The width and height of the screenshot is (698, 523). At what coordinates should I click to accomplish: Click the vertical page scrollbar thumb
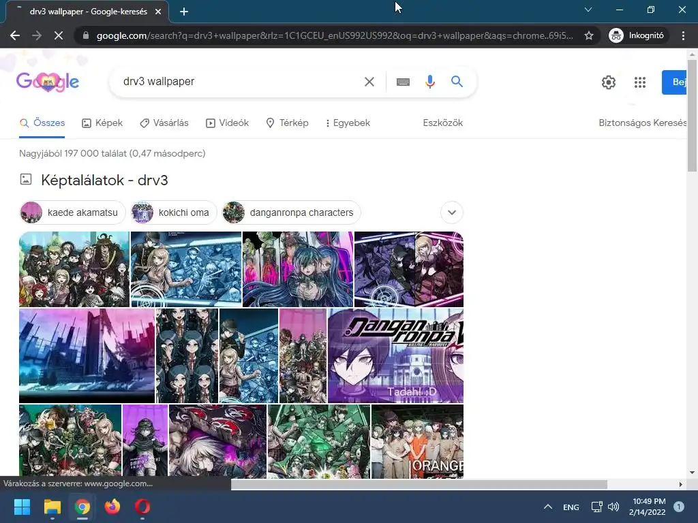click(x=692, y=114)
